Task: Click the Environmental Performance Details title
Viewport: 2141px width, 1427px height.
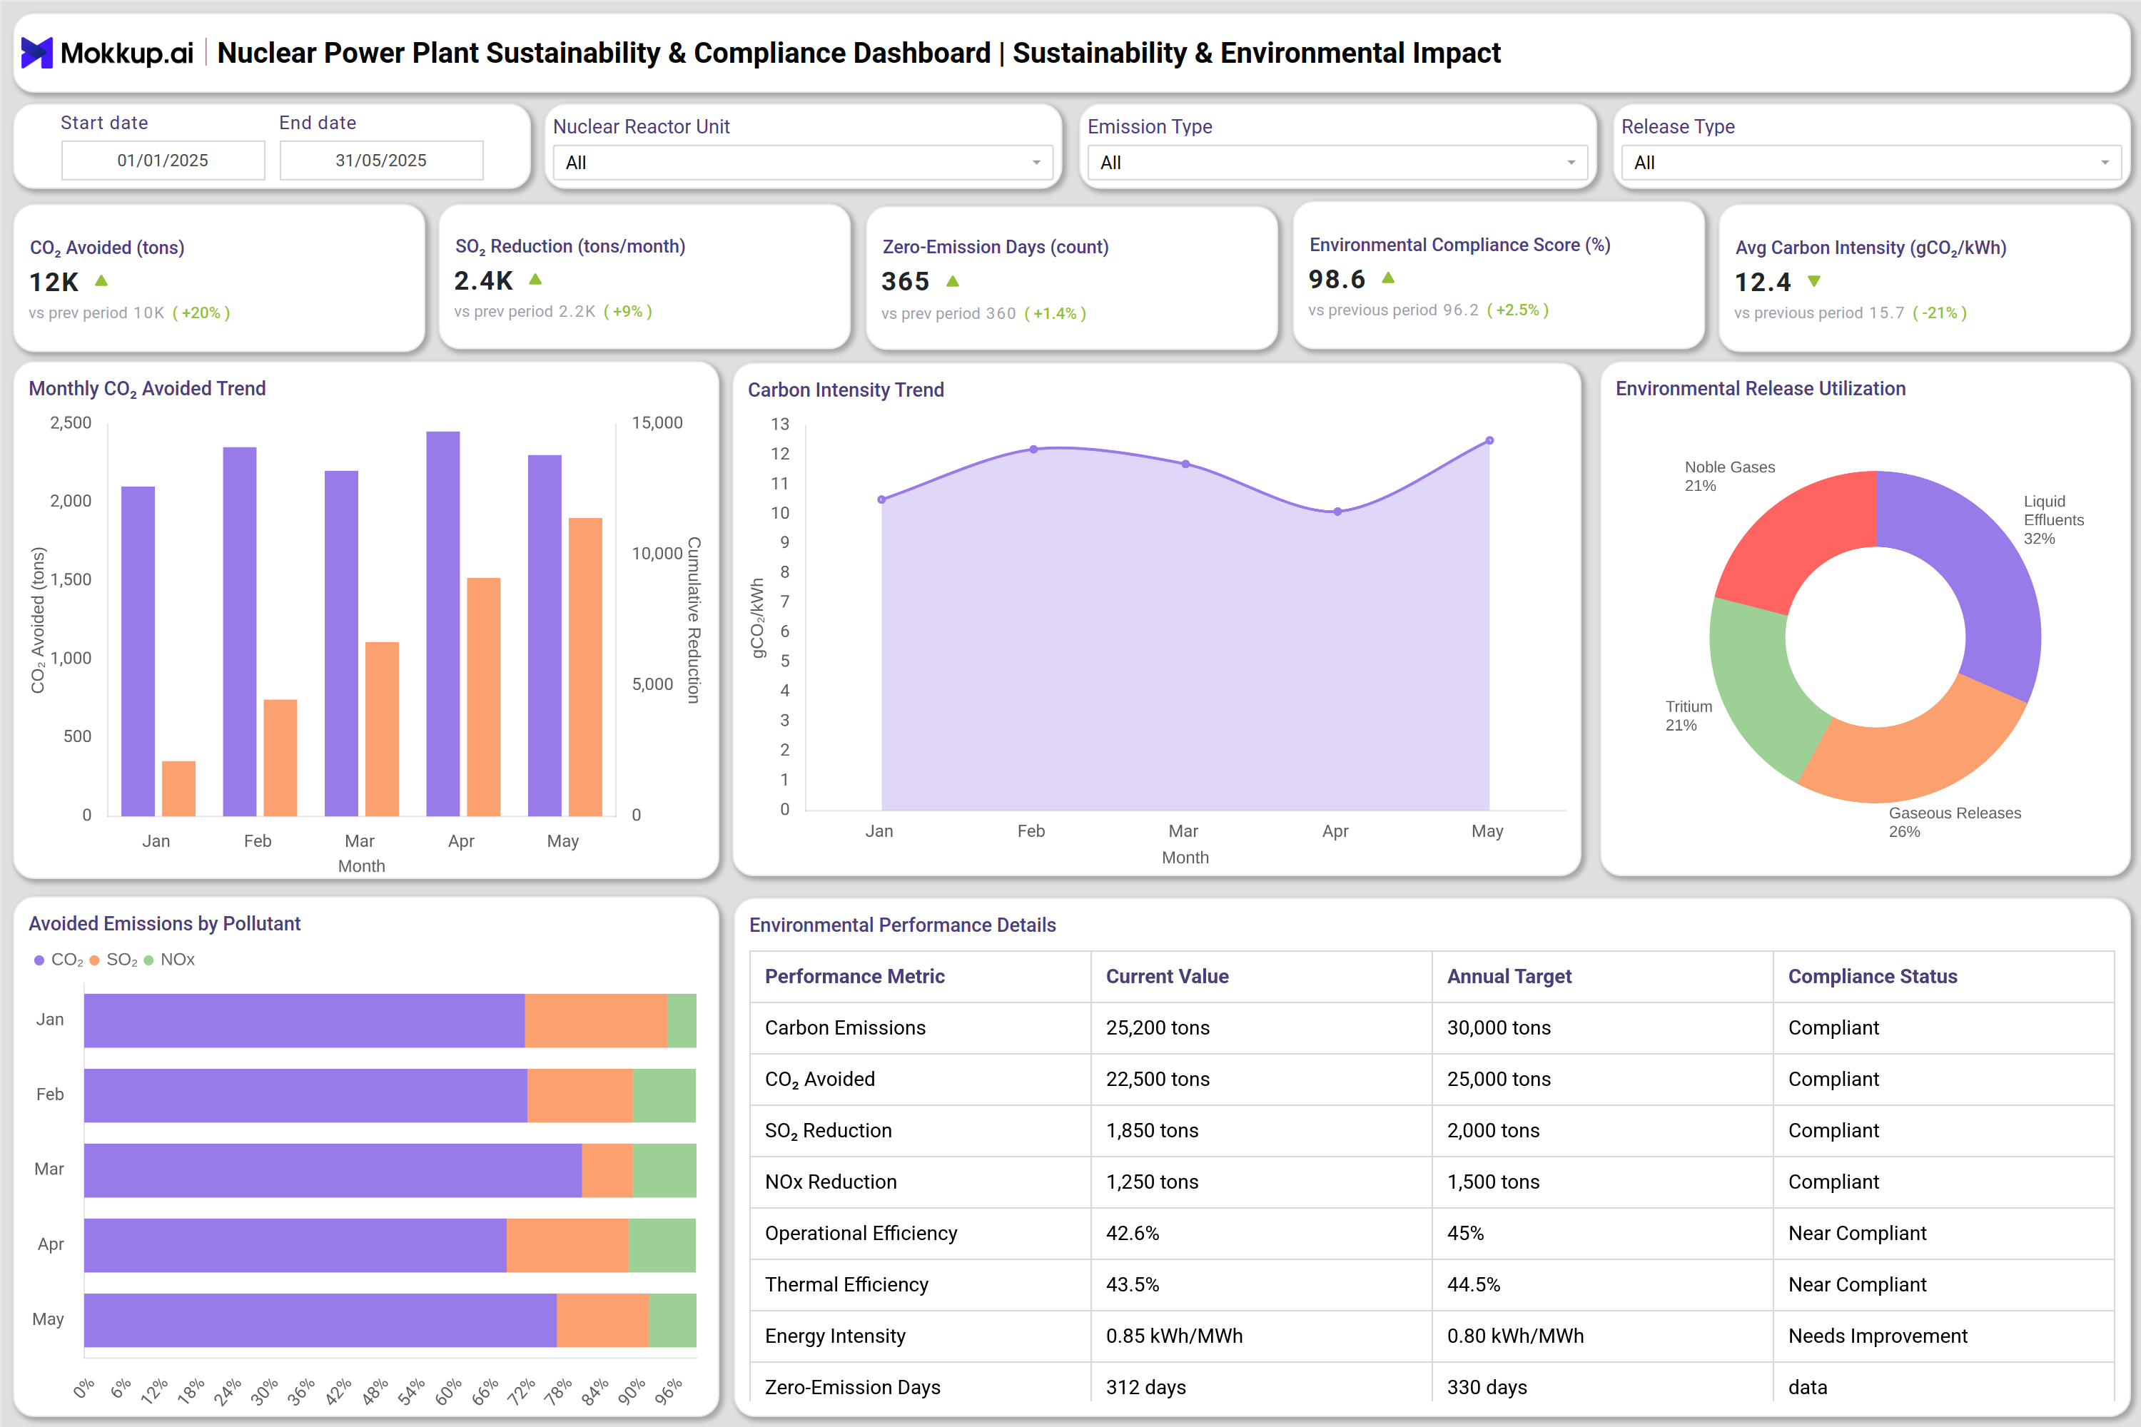Action: (902, 925)
